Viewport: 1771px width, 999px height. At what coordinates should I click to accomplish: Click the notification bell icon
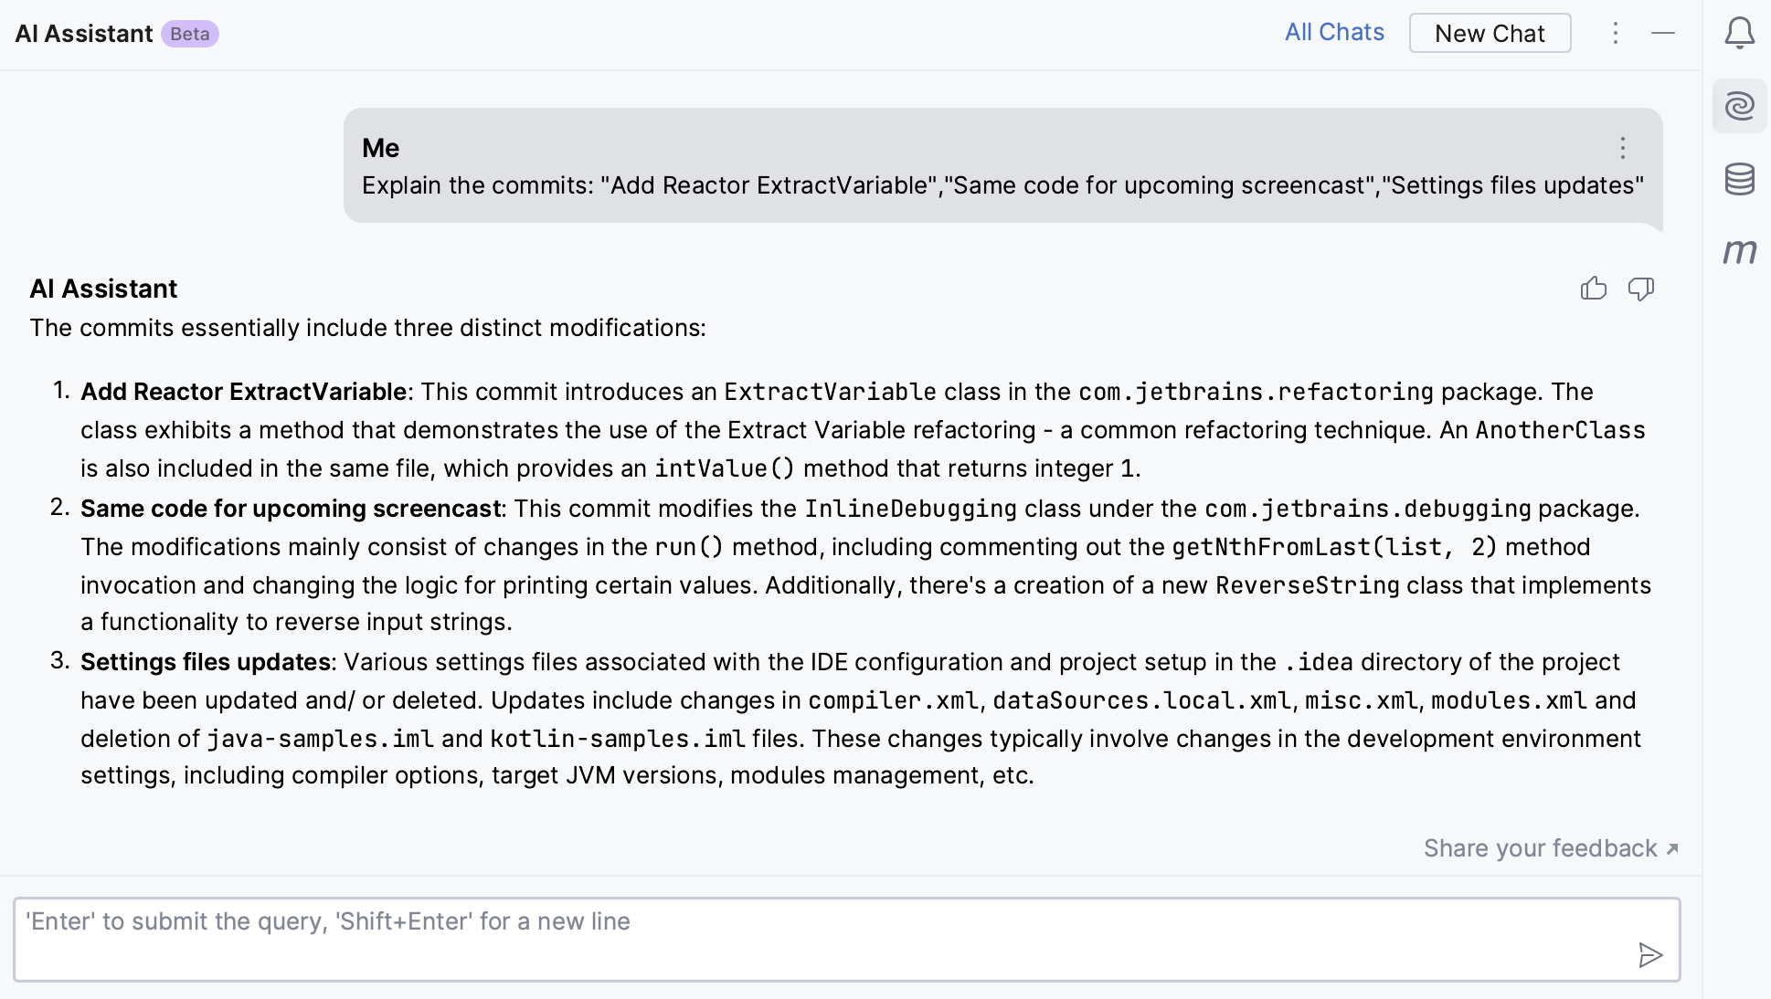[1738, 33]
